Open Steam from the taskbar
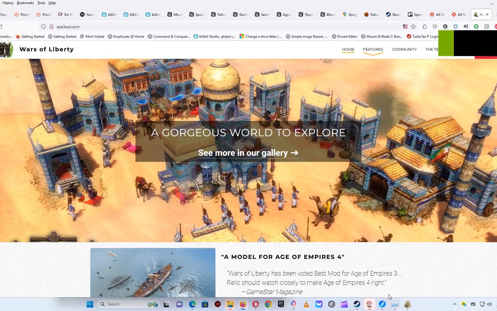The width and height of the screenshot is (497, 311). (357, 304)
